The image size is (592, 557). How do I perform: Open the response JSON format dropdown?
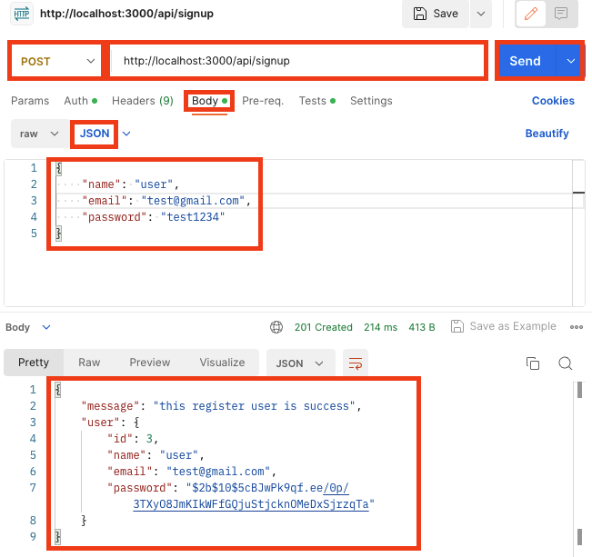[300, 363]
